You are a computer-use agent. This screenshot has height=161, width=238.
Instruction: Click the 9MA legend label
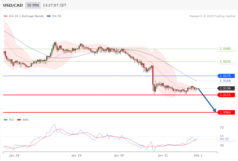[x=26, y=120]
